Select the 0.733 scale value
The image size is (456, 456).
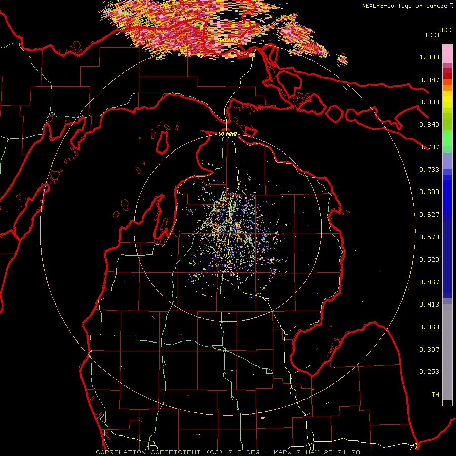429,170
